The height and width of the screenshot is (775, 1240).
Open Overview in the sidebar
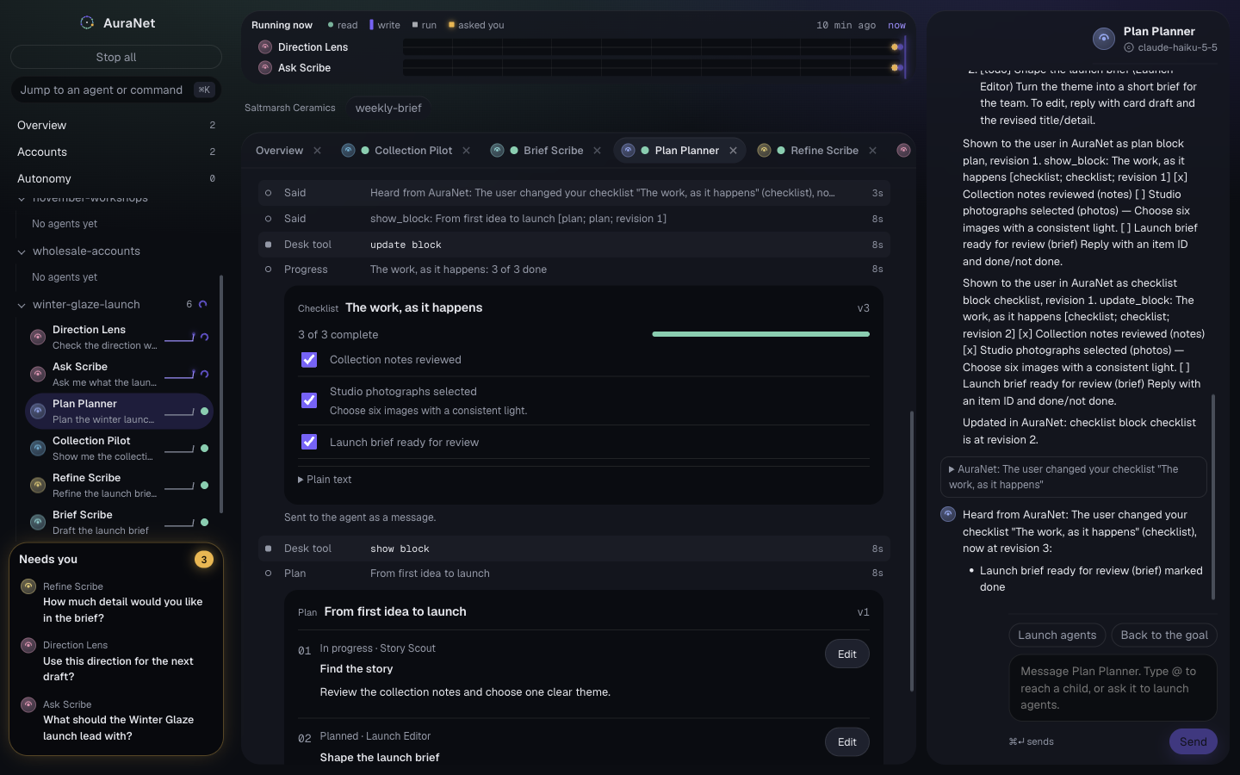(x=115, y=126)
